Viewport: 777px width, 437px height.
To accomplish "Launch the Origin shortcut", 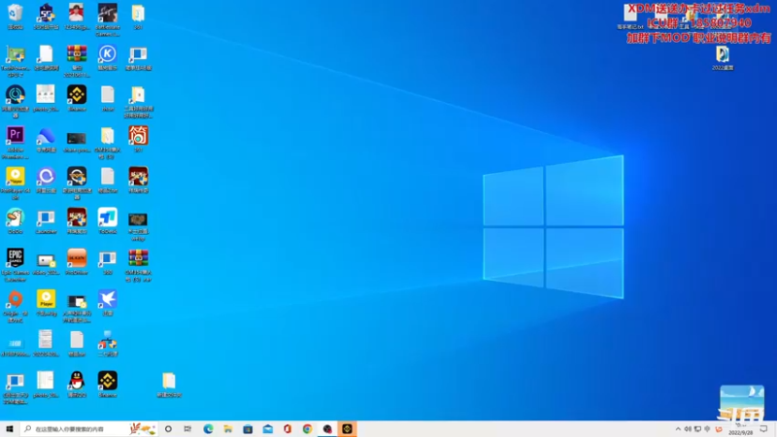I will tap(16, 299).
